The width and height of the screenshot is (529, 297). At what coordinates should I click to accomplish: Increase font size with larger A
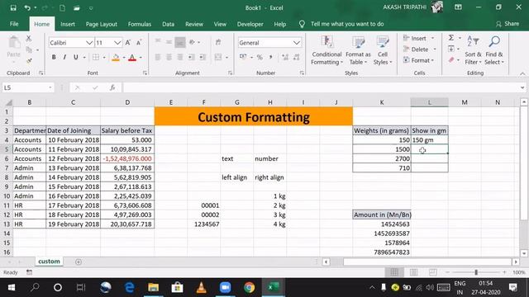(x=128, y=43)
